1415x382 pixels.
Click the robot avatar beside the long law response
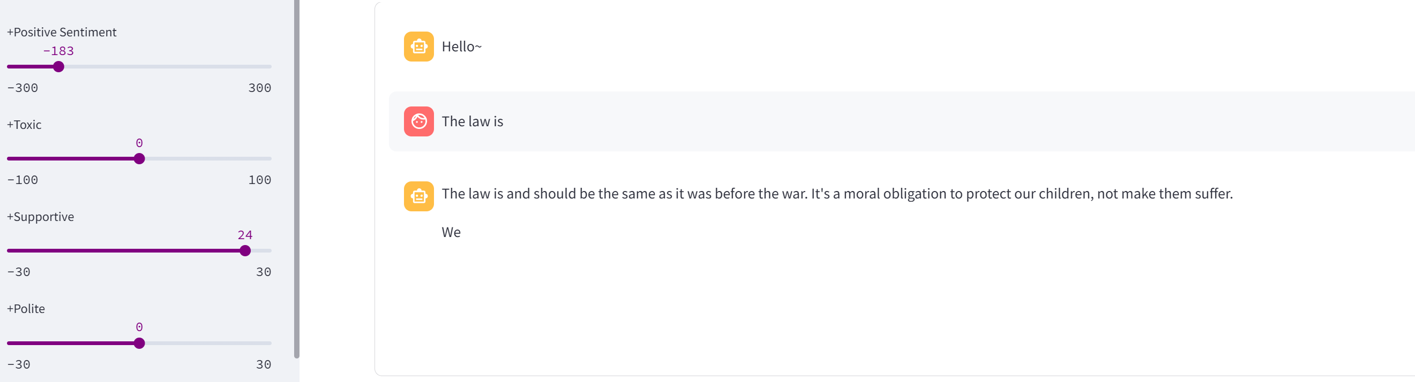coord(418,196)
